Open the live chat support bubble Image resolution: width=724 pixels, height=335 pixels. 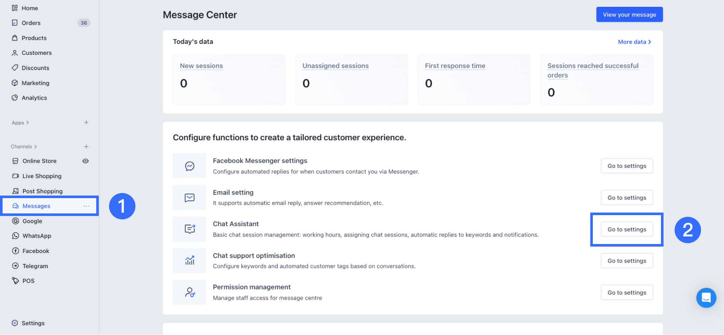pos(706,298)
